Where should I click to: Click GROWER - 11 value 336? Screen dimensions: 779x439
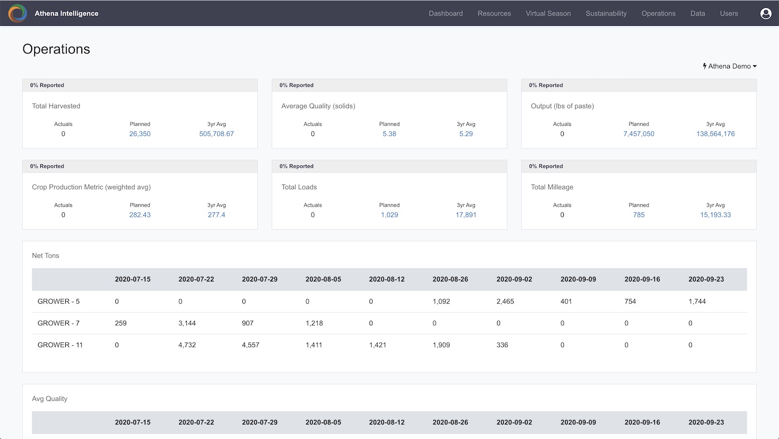(502, 345)
